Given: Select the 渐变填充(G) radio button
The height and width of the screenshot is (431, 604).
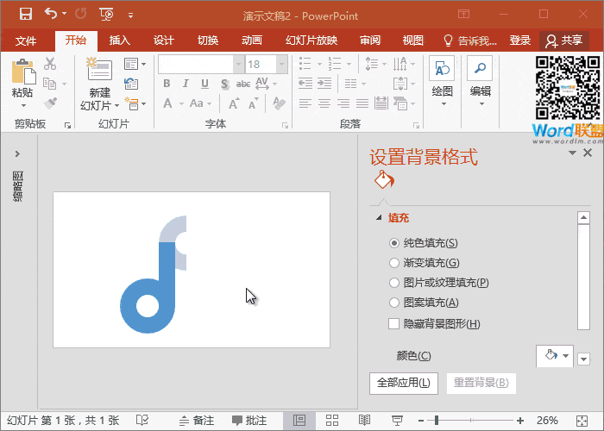Looking at the screenshot, I should coord(394,263).
